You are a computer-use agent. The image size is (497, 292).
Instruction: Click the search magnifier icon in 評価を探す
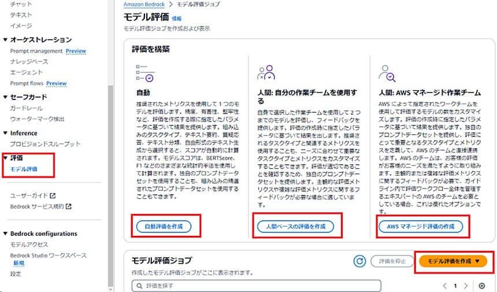pos(139,286)
